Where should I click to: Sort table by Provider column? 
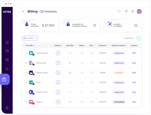30,46
